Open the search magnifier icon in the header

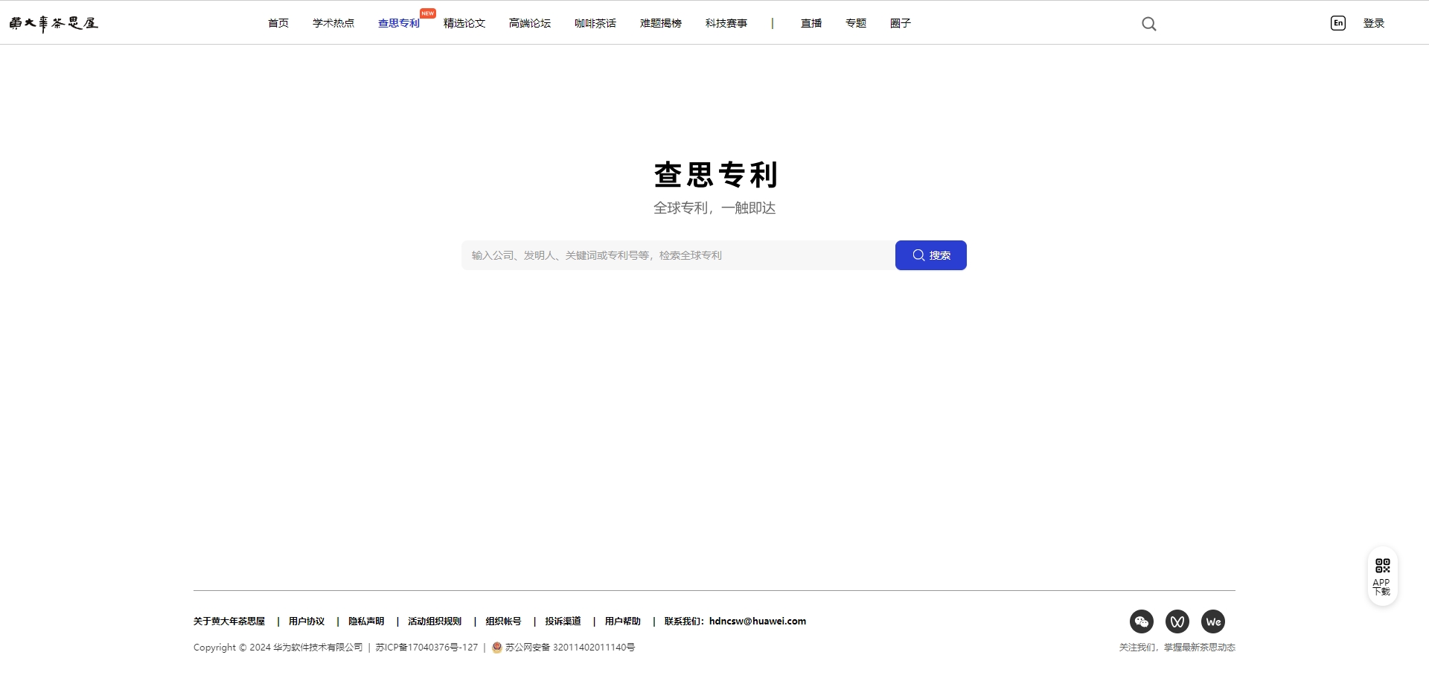[x=1148, y=23]
